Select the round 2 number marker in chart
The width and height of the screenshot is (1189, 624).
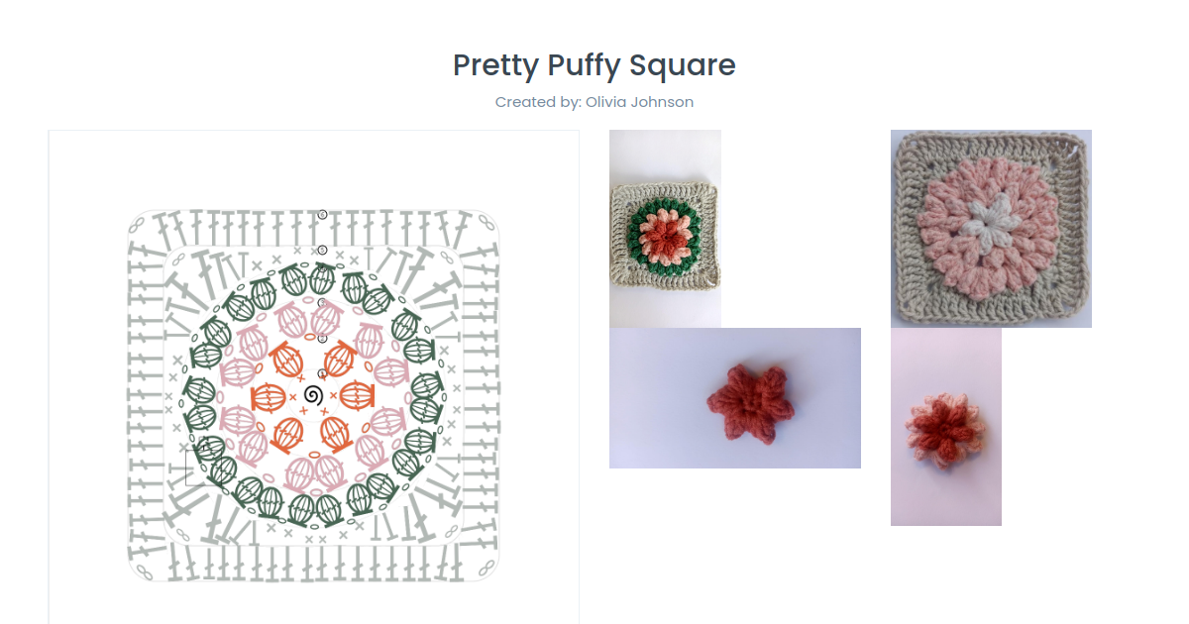[322, 338]
